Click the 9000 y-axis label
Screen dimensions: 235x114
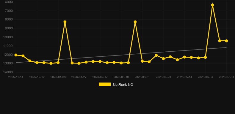tap(9, 28)
